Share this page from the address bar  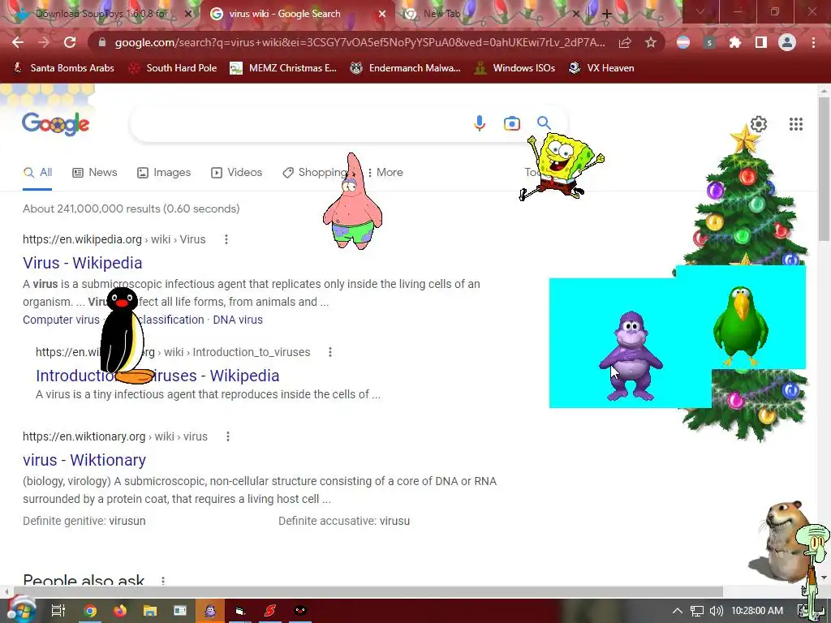point(625,42)
